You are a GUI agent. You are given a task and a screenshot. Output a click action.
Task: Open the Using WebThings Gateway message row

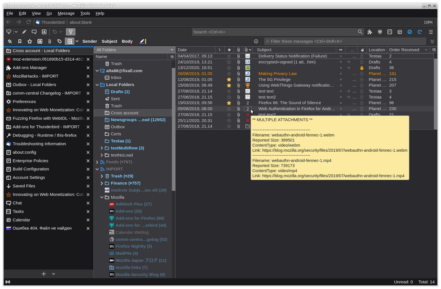coord(304,85)
